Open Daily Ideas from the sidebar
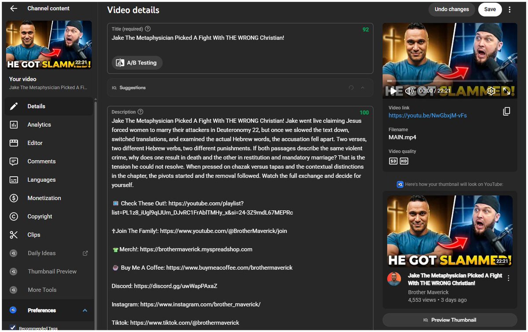The image size is (528, 332). coord(43,253)
